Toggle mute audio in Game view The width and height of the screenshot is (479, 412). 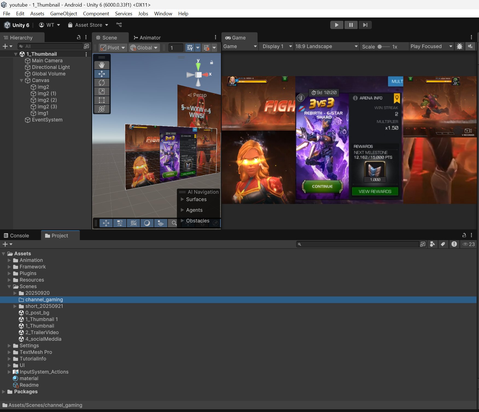[470, 47]
